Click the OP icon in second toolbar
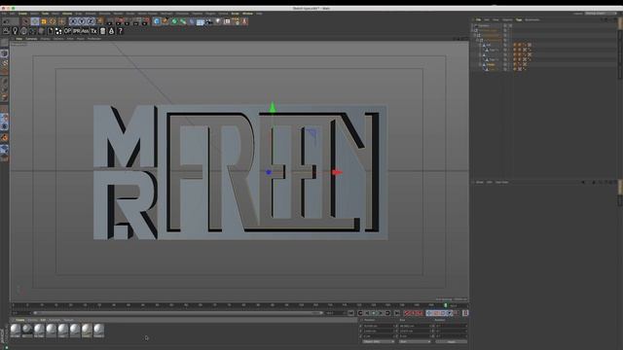The image size is (623, 350). [67, 31]
